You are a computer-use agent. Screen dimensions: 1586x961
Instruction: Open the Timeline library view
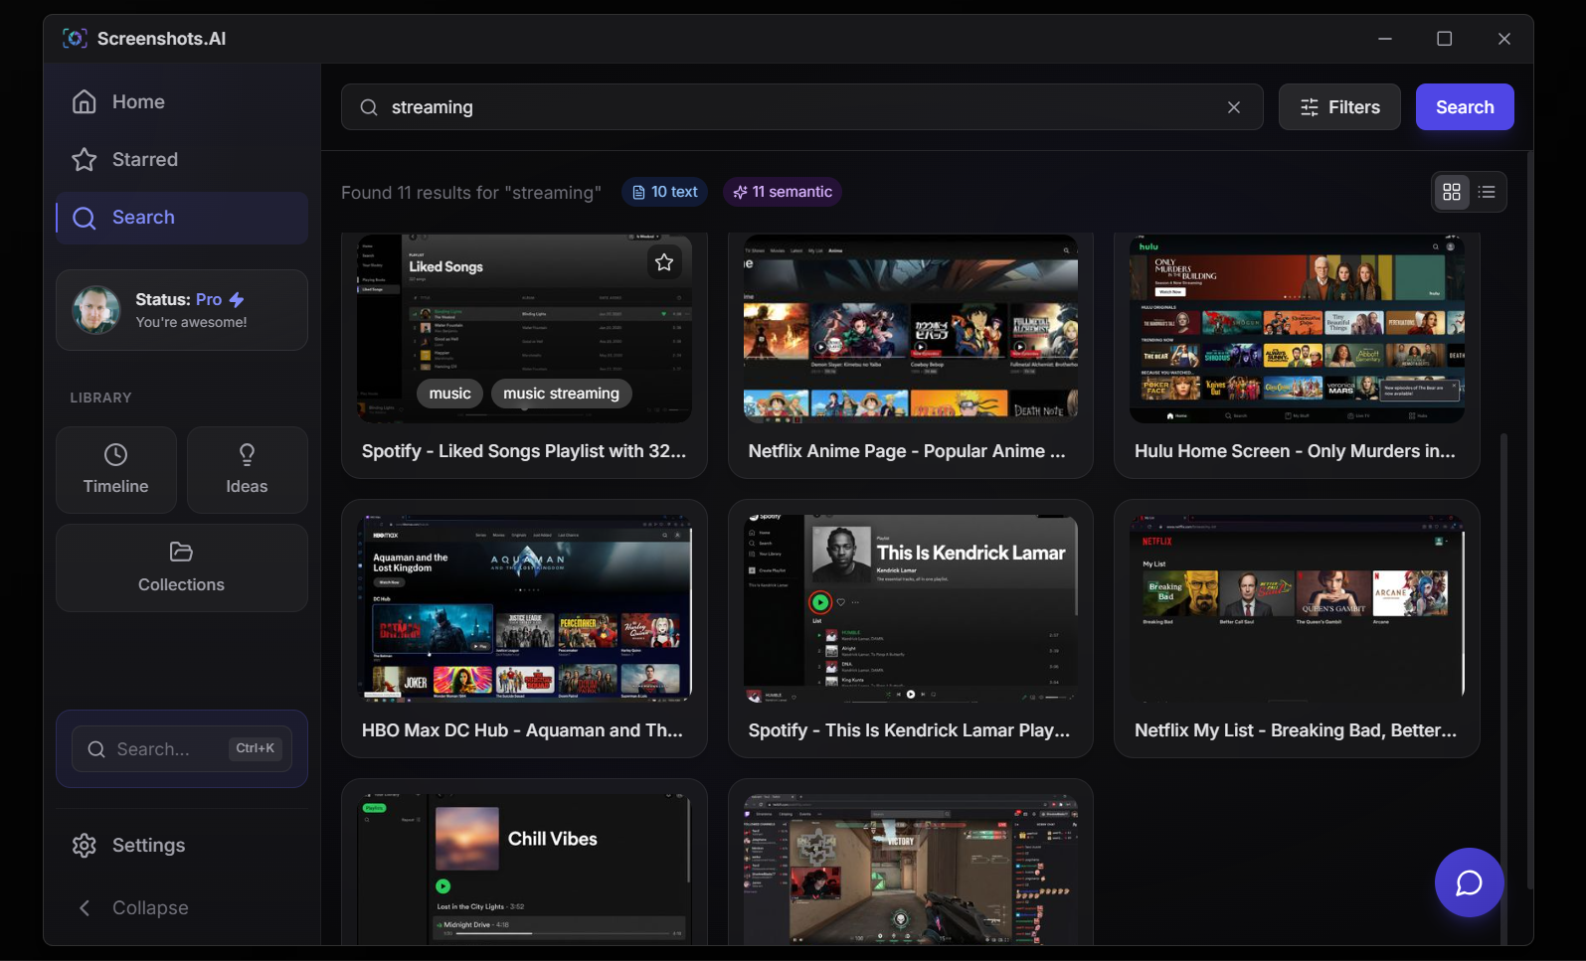pyautogui.click(x=116, y=470)
